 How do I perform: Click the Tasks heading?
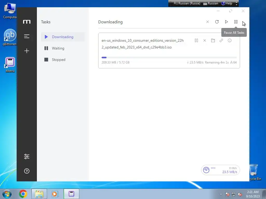pyautogui.click(x=46, y=22)
